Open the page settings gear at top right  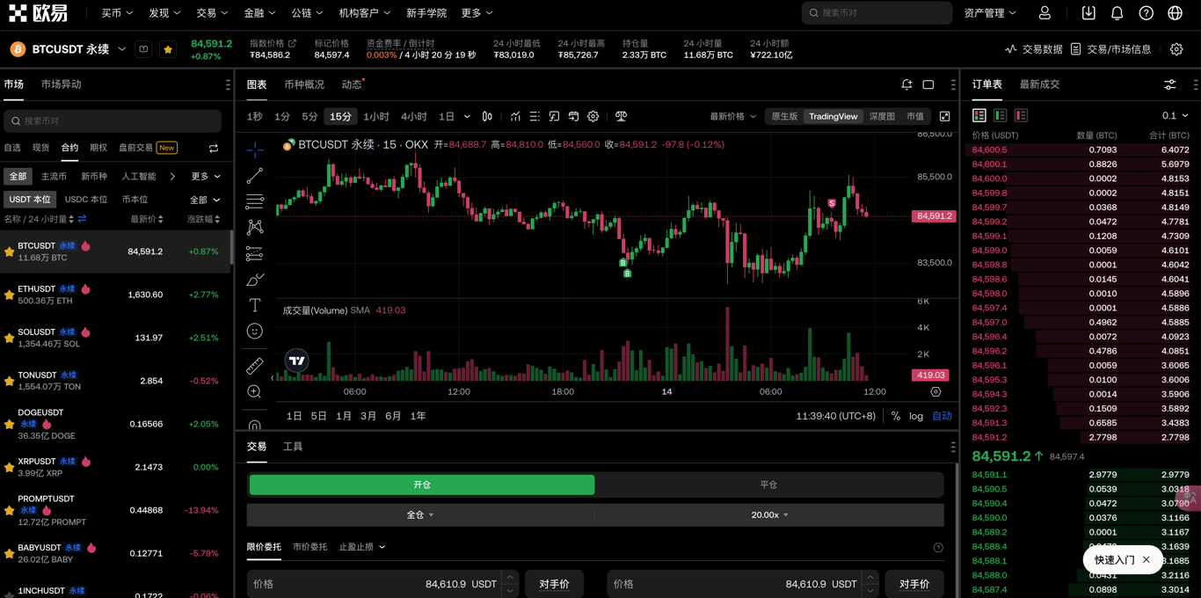[x=1176, y=49]
